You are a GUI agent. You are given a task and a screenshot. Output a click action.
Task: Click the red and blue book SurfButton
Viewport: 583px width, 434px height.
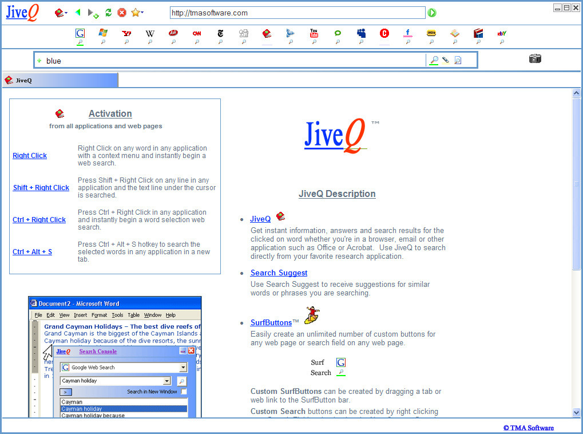pyautogui.click(x=478, y=33)
